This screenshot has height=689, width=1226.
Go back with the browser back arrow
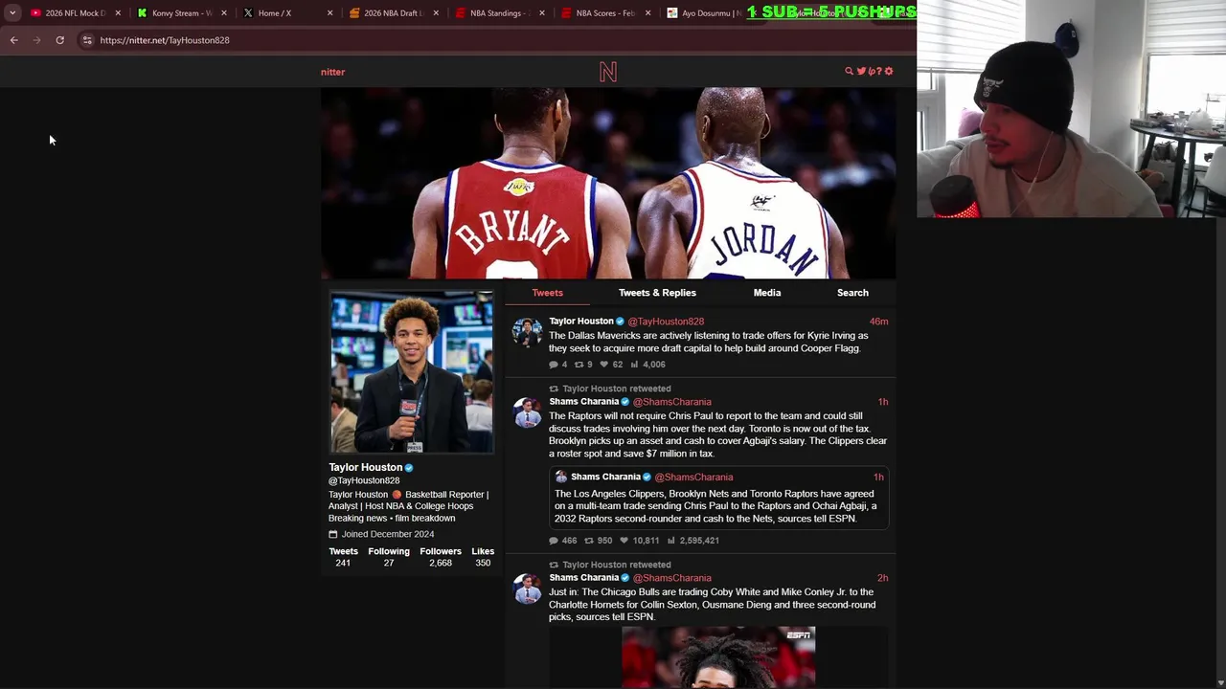(x=13, y=40)
